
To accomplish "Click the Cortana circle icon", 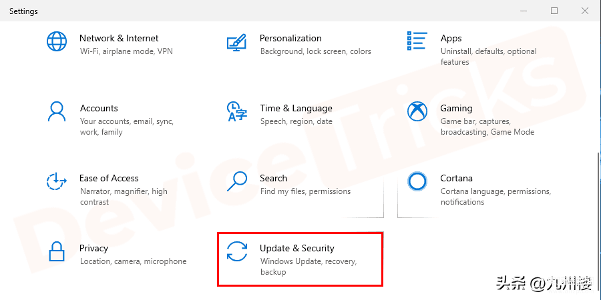I will (x=417, y=181).
